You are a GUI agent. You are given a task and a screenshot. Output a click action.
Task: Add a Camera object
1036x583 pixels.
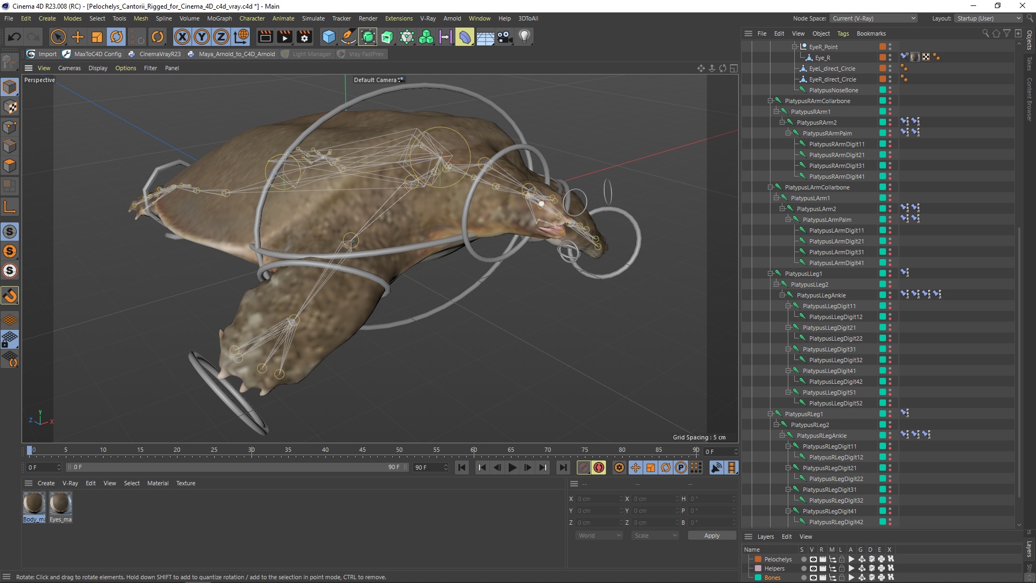[505, 37]
